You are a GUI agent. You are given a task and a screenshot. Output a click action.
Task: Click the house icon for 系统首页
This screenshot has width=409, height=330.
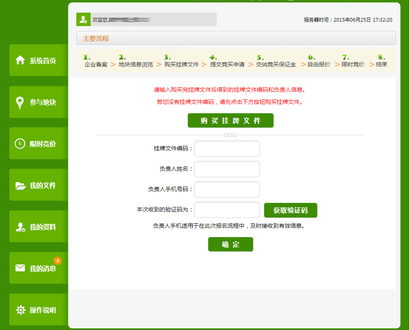click(x=20, y=60)
